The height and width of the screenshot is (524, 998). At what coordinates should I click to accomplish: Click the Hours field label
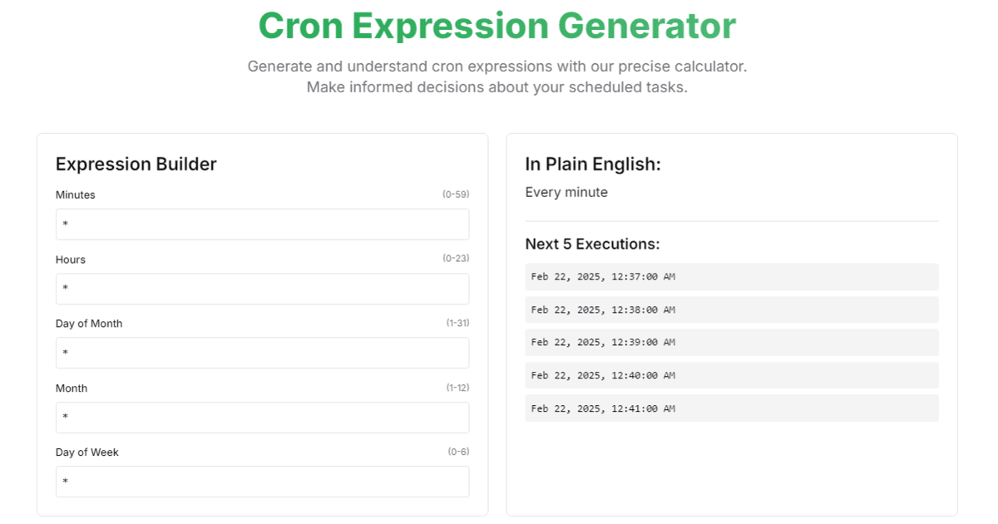[71, 260]
